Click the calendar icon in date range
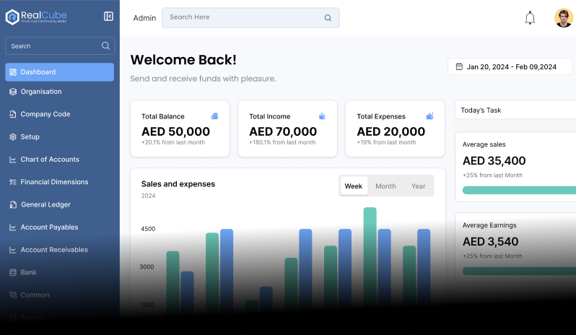This screenshot has height=335, width=576. point(459,66)
